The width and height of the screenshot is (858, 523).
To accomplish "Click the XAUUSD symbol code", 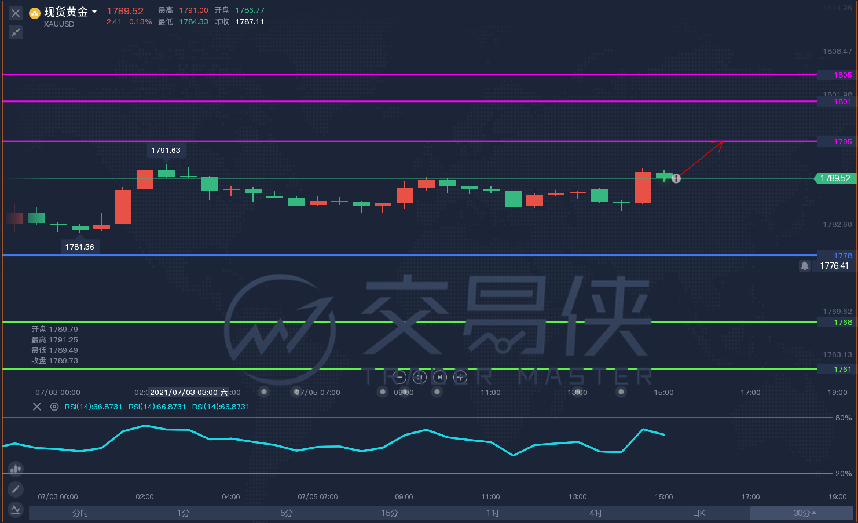I will pos(59,24).
